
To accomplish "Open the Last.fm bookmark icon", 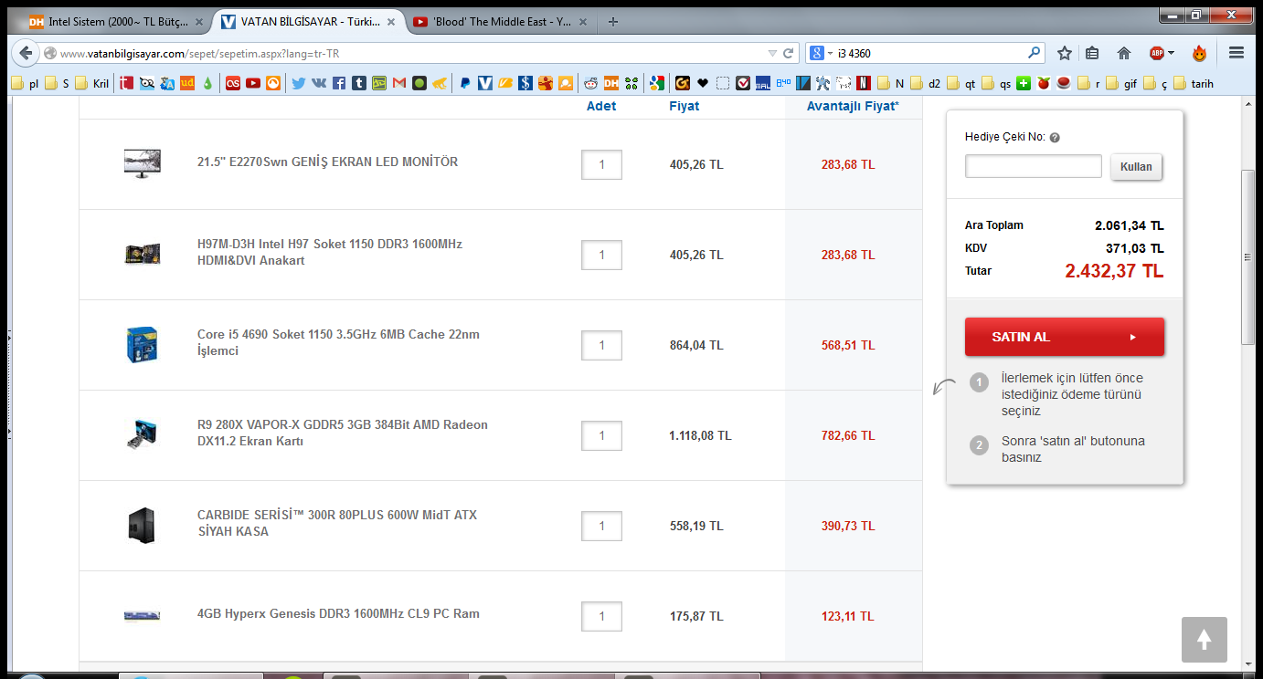I will click(x=233, y=83).
